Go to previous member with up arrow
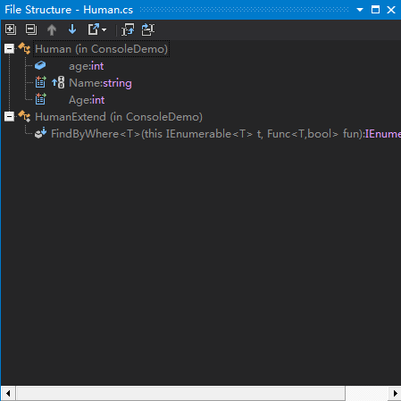The height and width of the screenshot is (401, 401). click(52, 29)
